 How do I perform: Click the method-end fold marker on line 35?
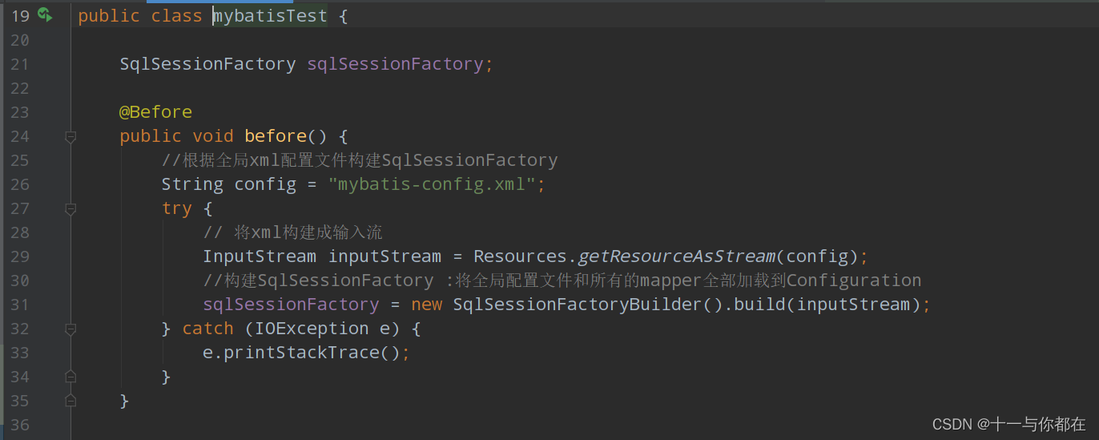(70, 400)
